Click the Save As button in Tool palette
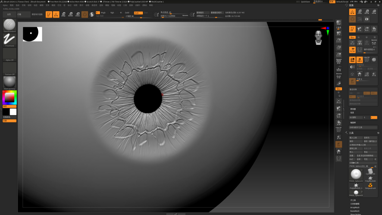This screenshot has width=382, height=215. pos(370,138)
